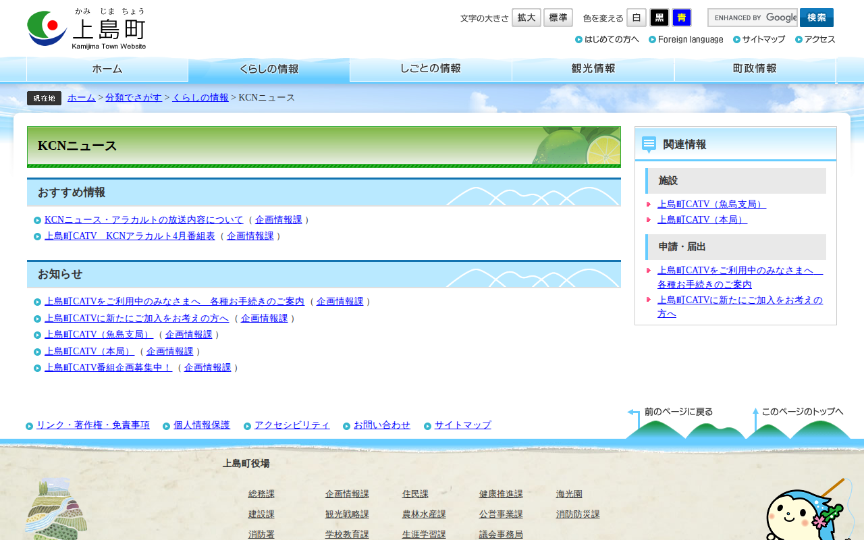Viewport: 864px width, 540px height.
Task: Open sidebar 上島町CATV（本局） link
Action: click(702, 220)
